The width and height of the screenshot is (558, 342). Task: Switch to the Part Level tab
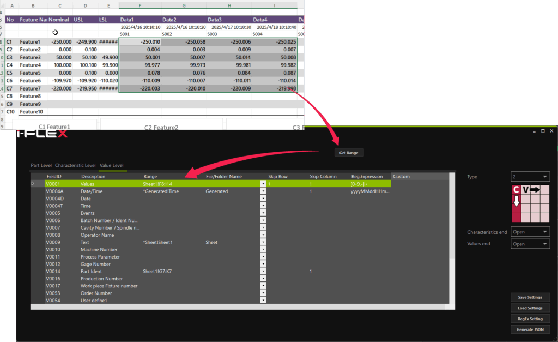coord(41,165)
